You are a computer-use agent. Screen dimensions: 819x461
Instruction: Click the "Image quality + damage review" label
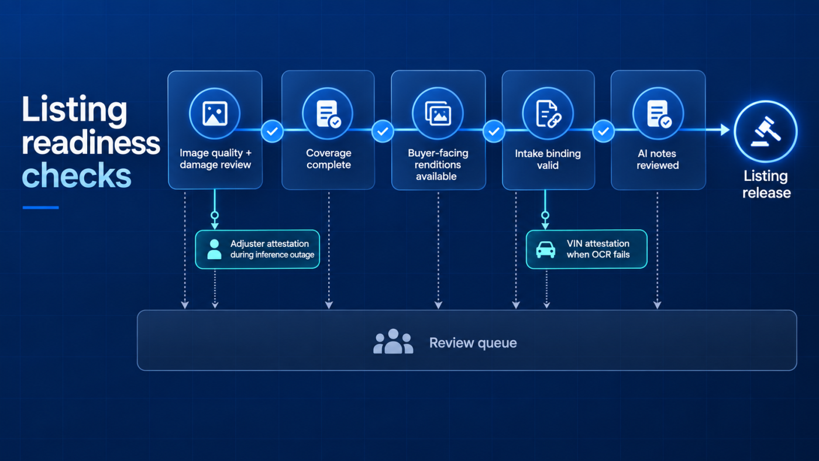[215, 159]
